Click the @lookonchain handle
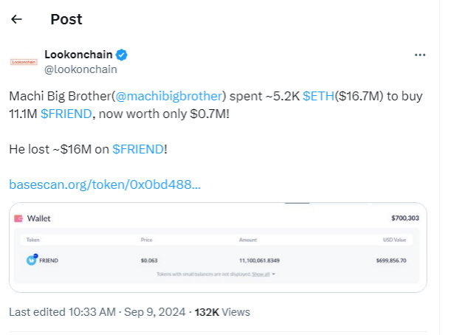Screen dimensions: 462x335 coord(80,69)
